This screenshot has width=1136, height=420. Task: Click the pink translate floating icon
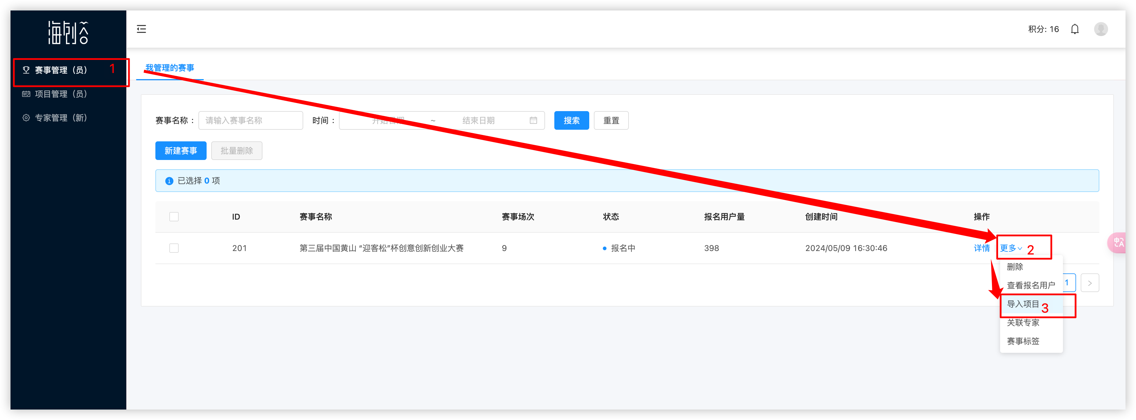click(x=1118, y=242)
